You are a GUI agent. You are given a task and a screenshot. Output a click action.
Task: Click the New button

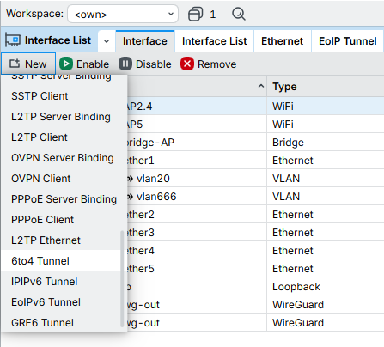coord(28,64)
